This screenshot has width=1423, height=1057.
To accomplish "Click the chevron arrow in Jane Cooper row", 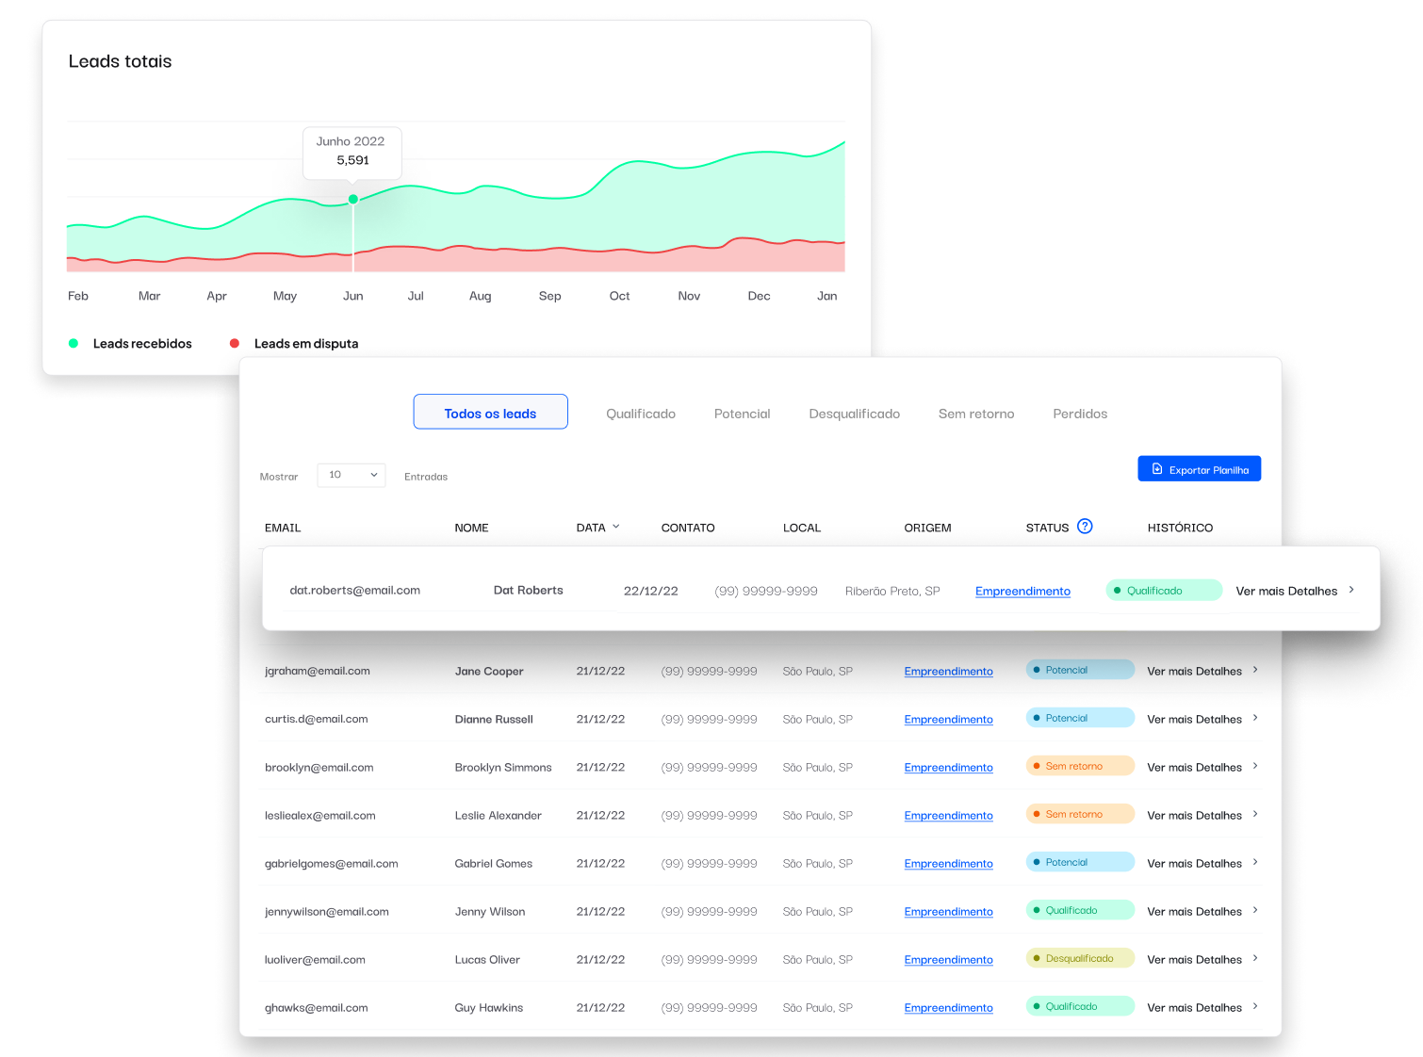I will [x=1255, y=670].
